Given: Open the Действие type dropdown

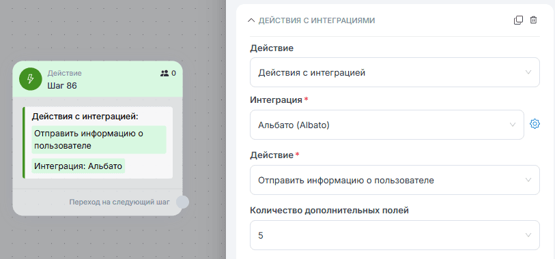Looking at the screenshot, I should 395,72.
